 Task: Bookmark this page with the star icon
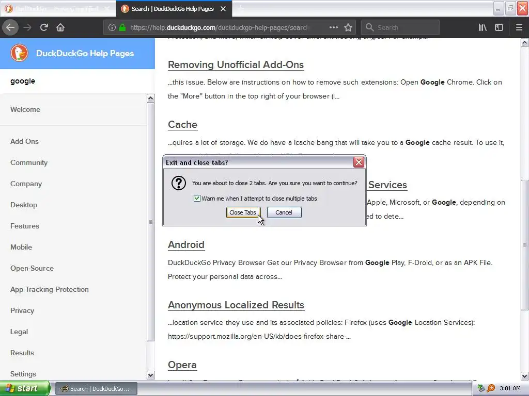(x=348, y=27)
